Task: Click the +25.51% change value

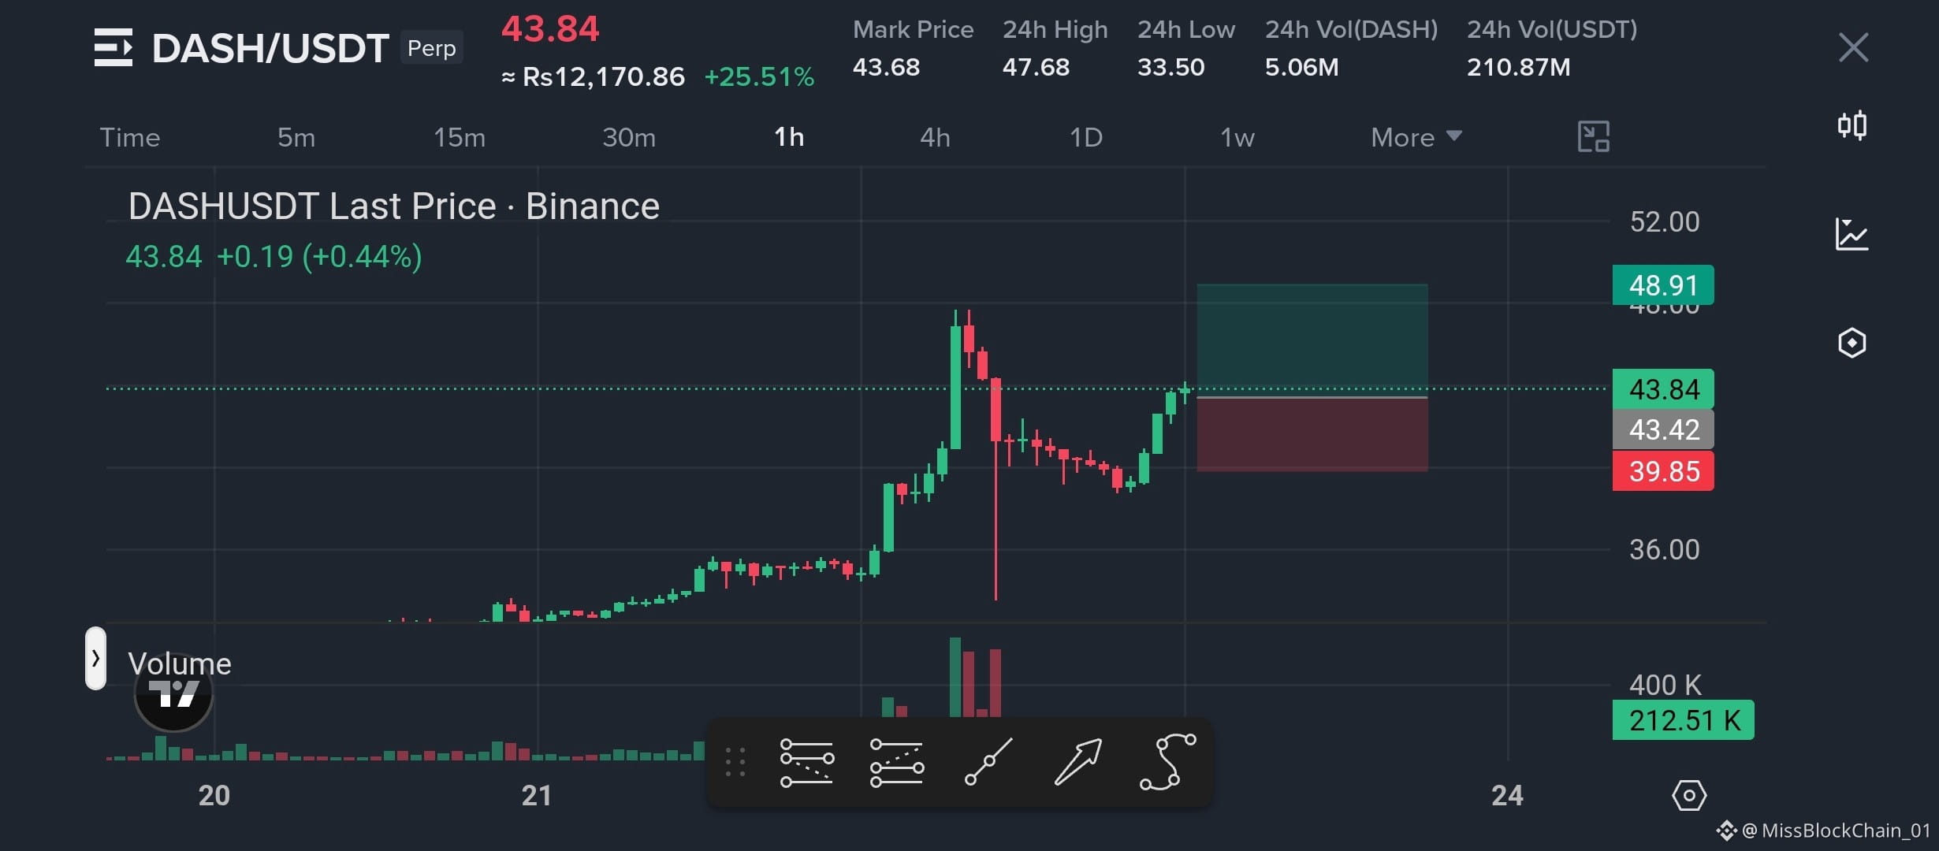Action: [759, 76]
